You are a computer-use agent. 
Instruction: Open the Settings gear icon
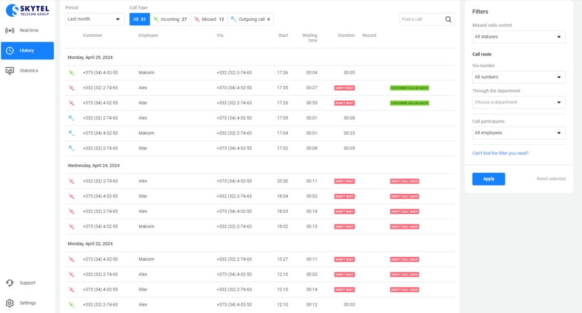[10, 303]
